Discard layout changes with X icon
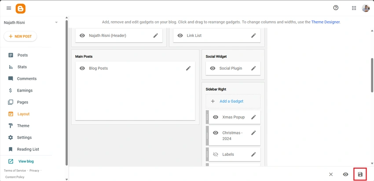The width and height of the screenshot is (374, 181). [331, 174]
